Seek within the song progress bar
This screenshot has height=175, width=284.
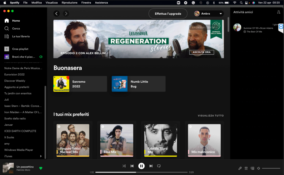coord(141,172)
